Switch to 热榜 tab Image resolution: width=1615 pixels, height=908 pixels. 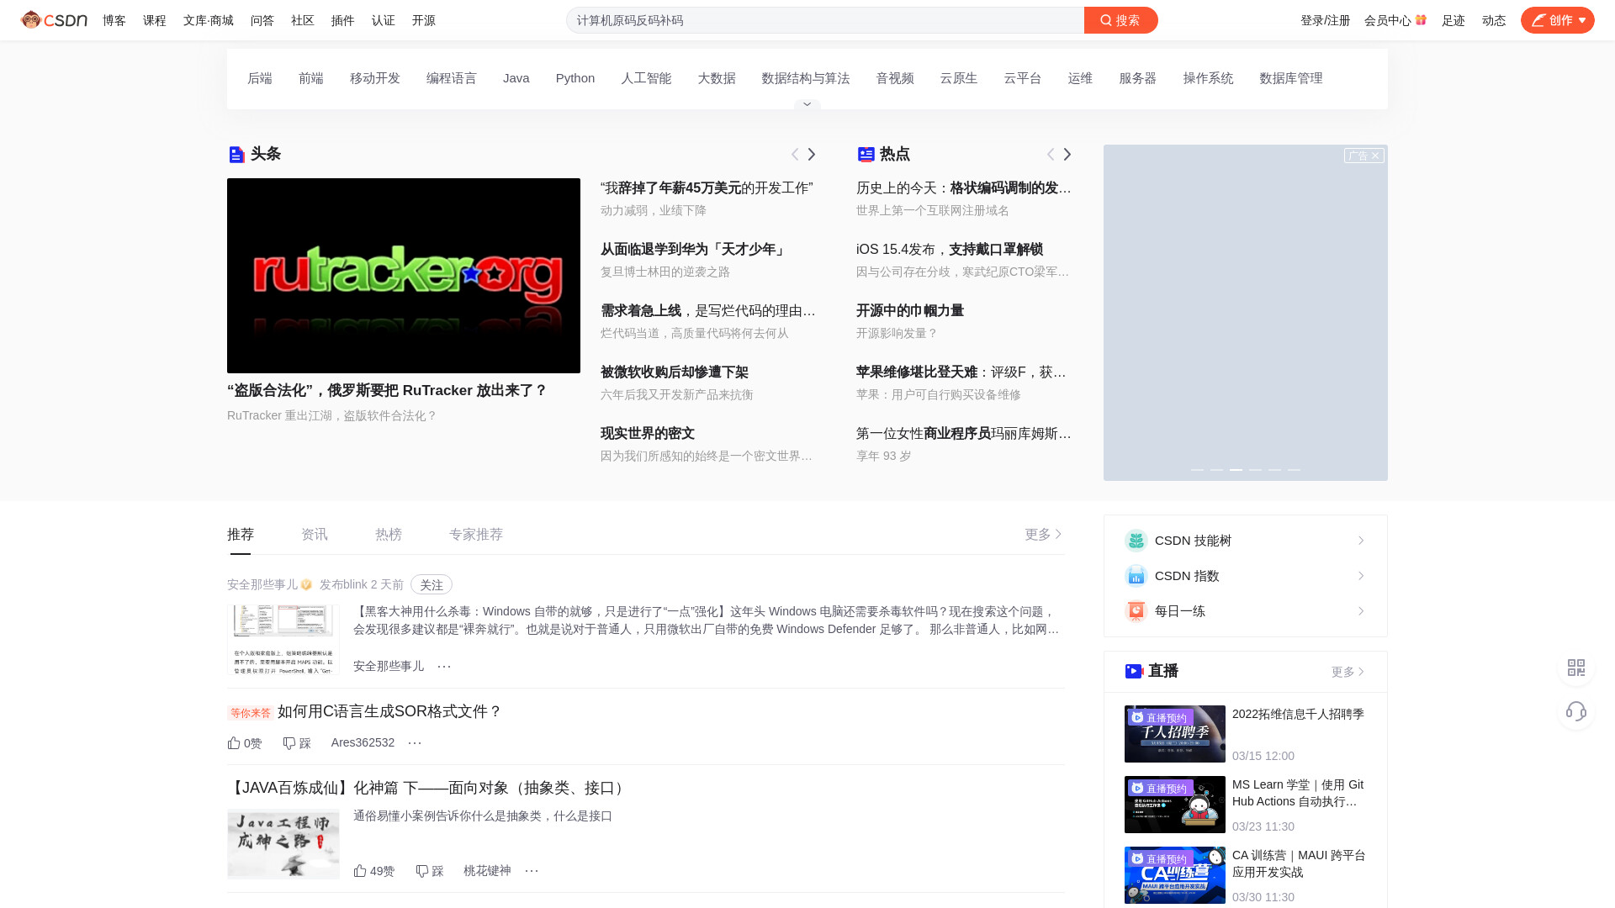pyautogui.click(x=389, y=535)
